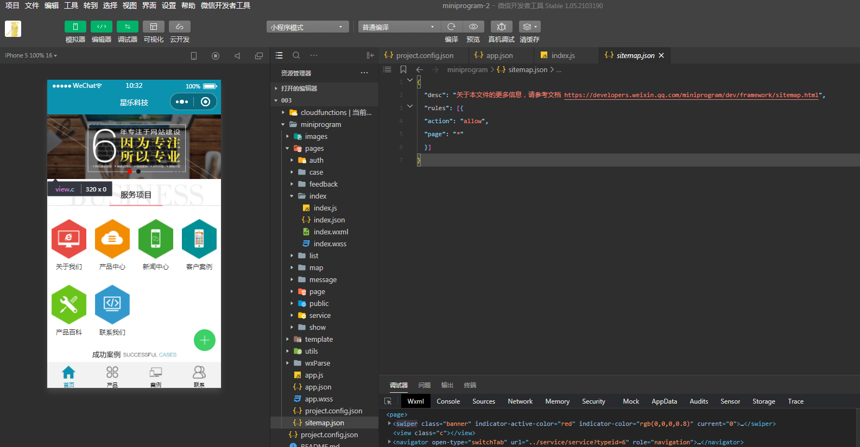
Task: Open the sitemap documentation URL link
Action: (691, 95)
